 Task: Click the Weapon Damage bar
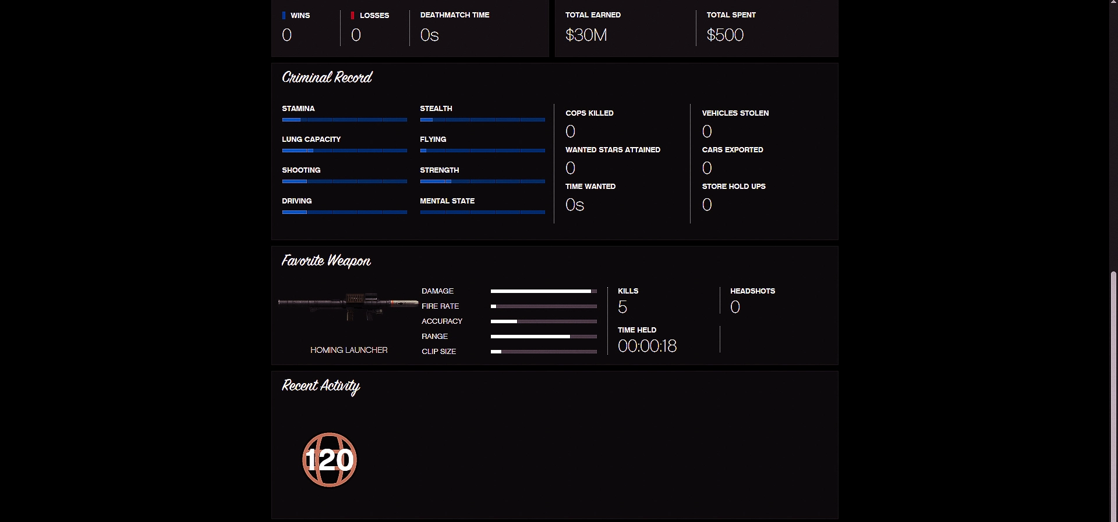coord(543,291)
